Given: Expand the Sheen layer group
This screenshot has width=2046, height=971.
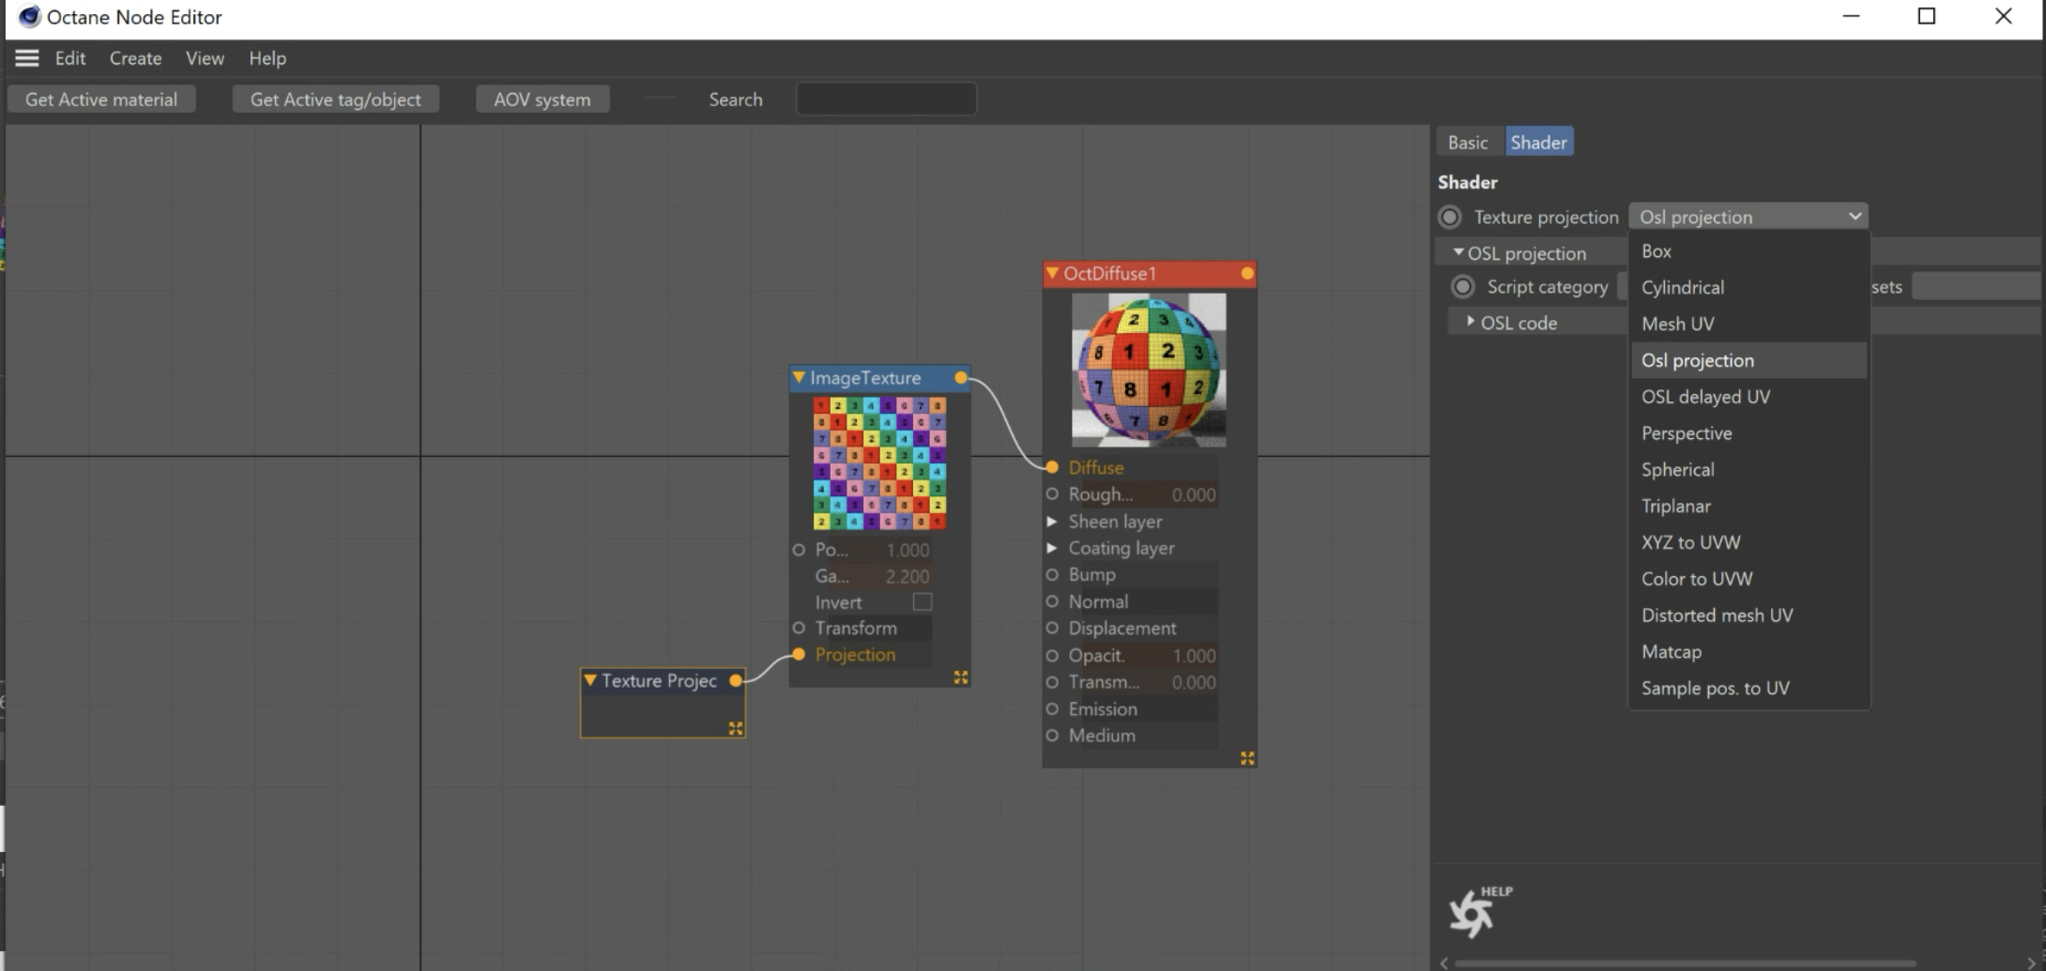Looking at the screenshot, I should click(x=1052, y=522).
